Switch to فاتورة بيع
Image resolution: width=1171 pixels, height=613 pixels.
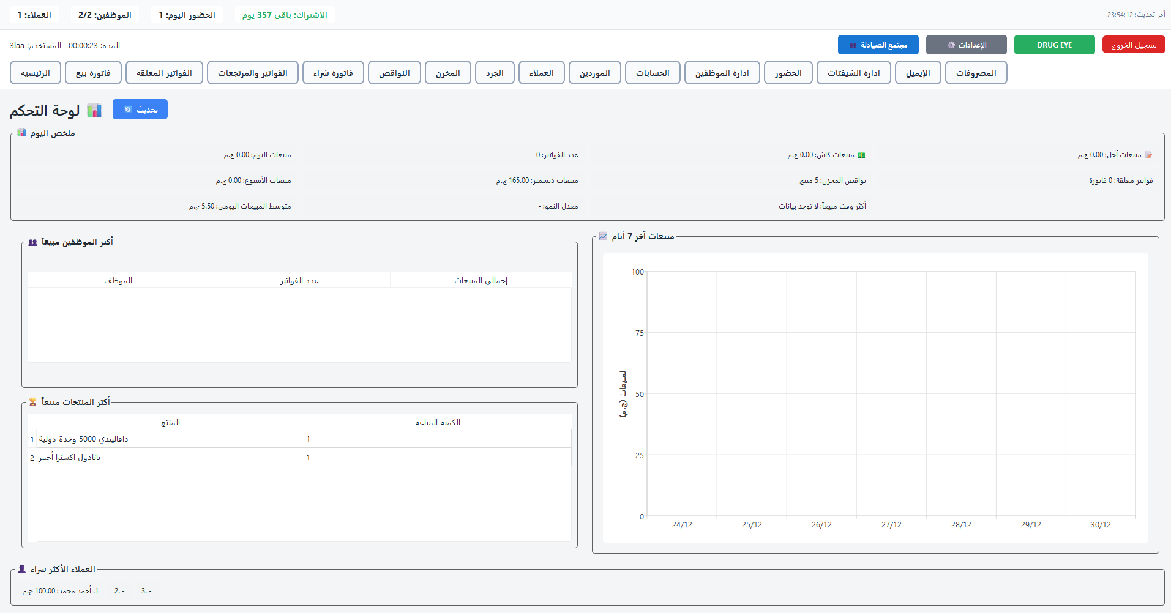pyautogui.click(x=92, y=72)
